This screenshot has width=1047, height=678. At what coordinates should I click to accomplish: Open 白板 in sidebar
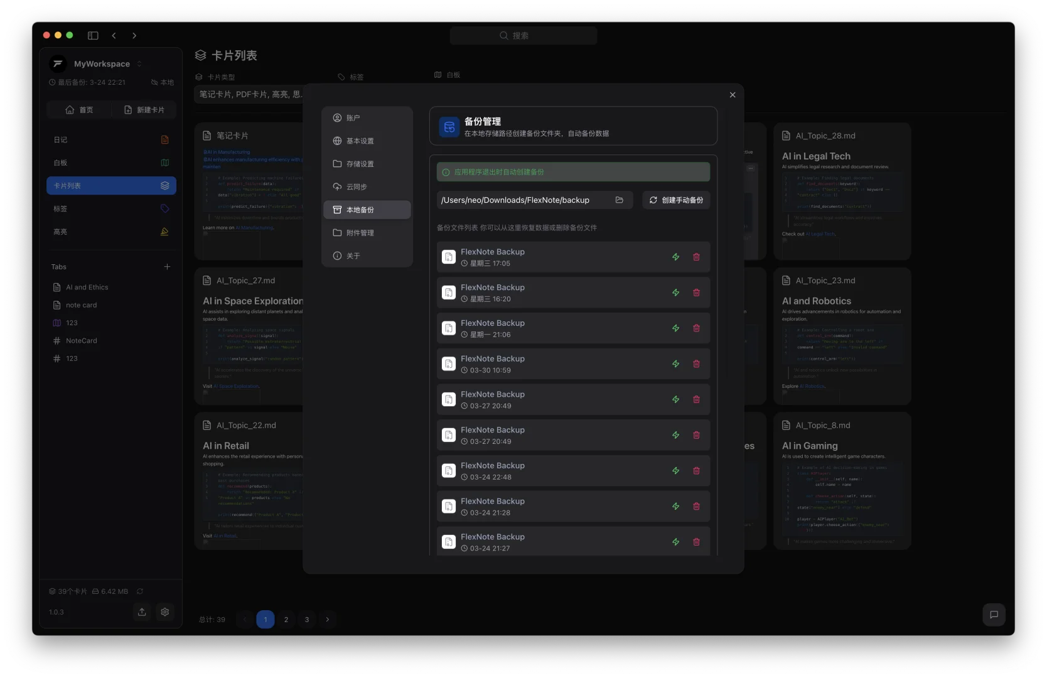pyautogui.click(x=111, y=163)
